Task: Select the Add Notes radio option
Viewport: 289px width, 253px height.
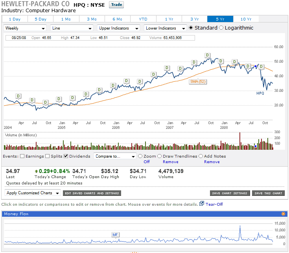Action: coord(201,156)
